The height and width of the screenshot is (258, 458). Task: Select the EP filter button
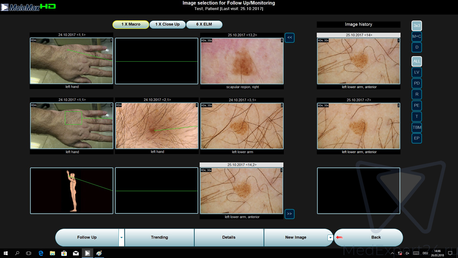pyautogui.click(x=416, y=138)
